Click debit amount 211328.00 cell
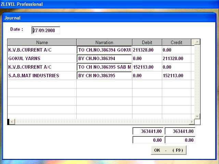The image size is (219, 164). click(147, 50)
